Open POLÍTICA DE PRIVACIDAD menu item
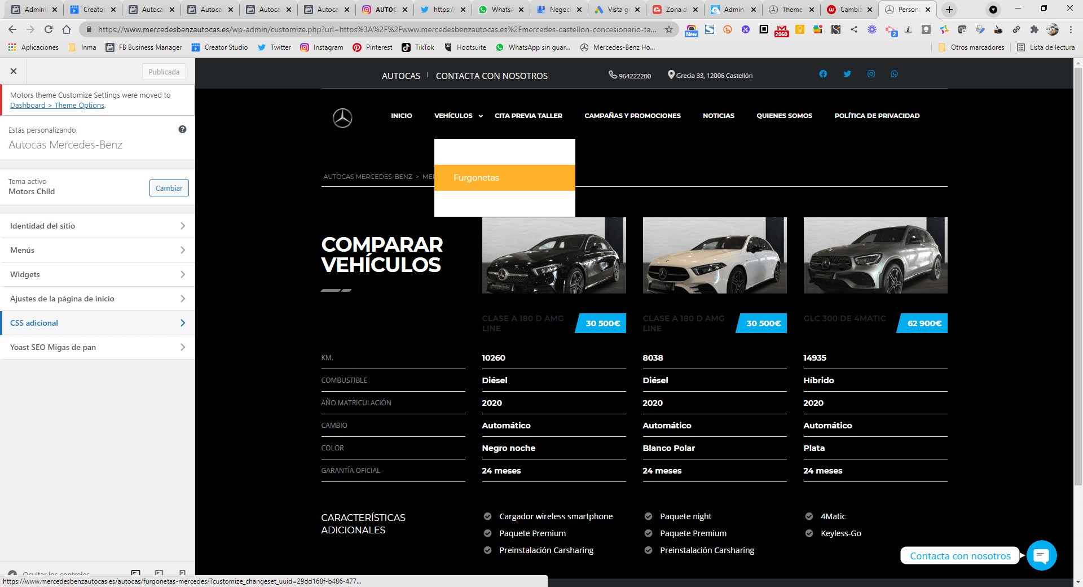The height and width of the screenshot is (587, 1083). [x=877, y=116]
